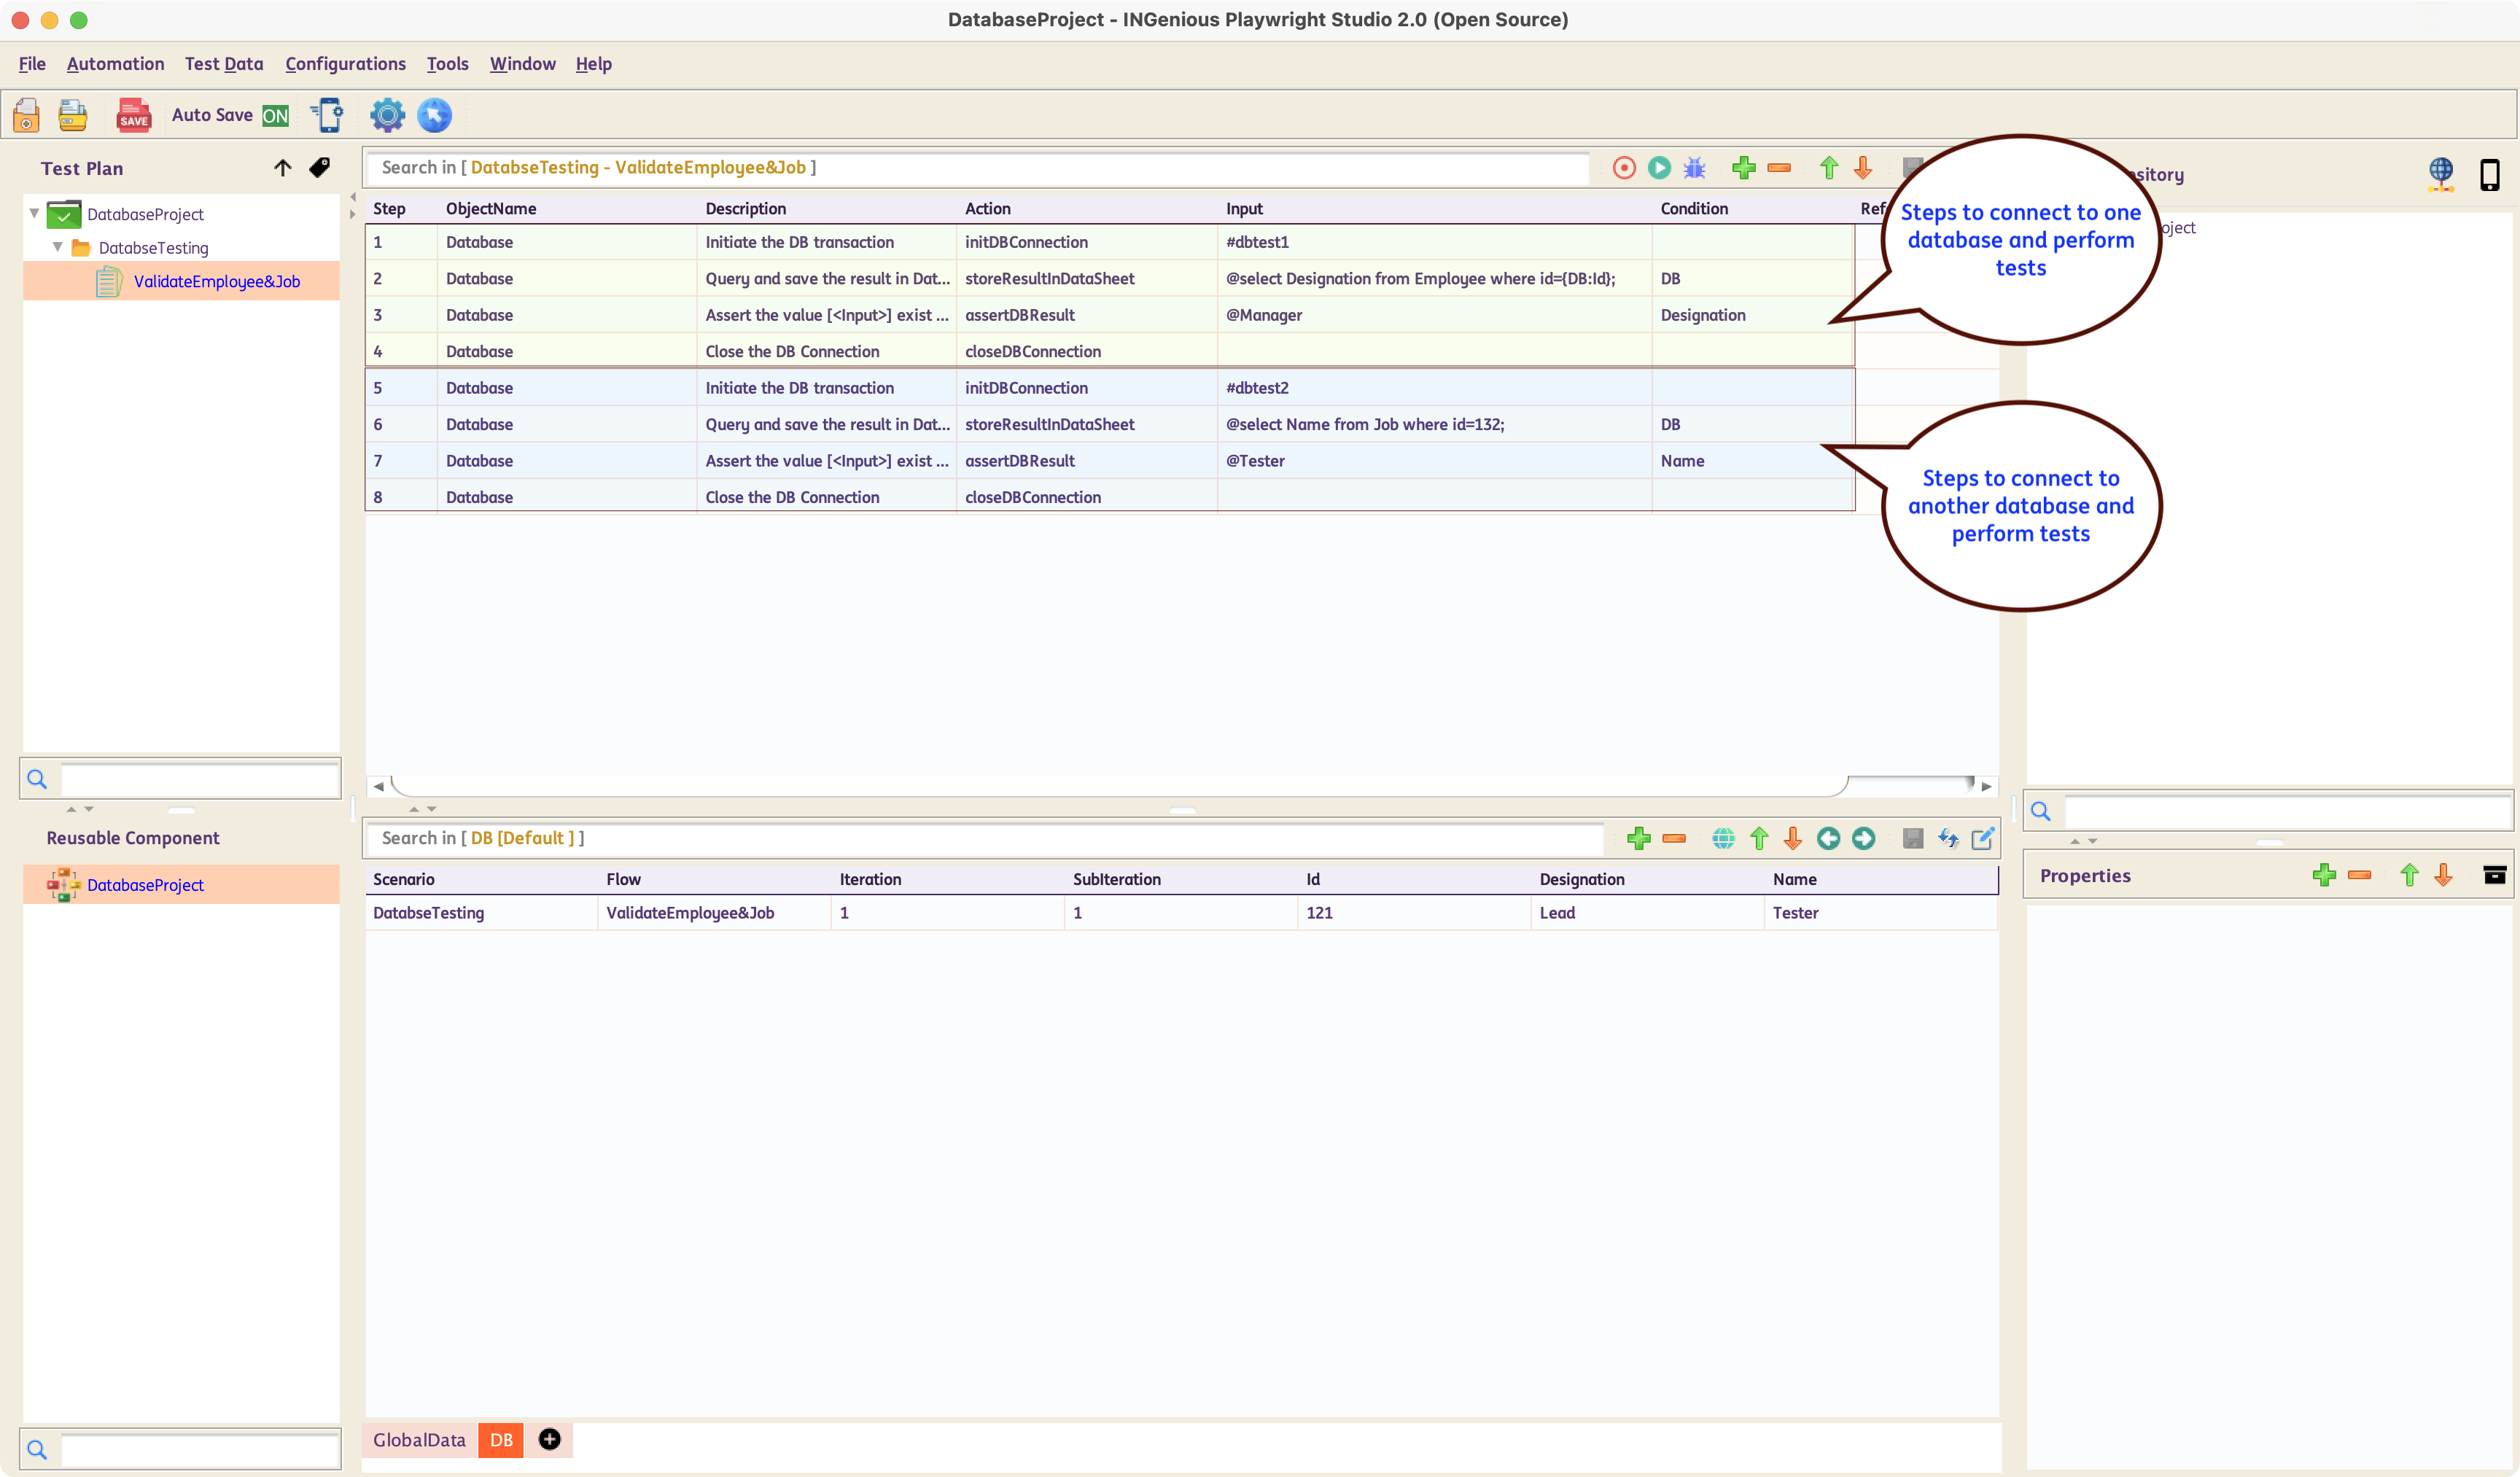The height and width of the screenshot is (1477, 2520).
Task: Select the mobile phone icon in repository panel
Action: 2490,174
